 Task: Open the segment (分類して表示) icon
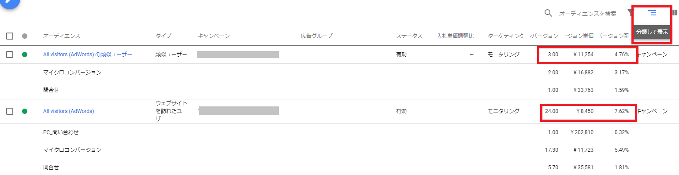click(x=652, y=13)
